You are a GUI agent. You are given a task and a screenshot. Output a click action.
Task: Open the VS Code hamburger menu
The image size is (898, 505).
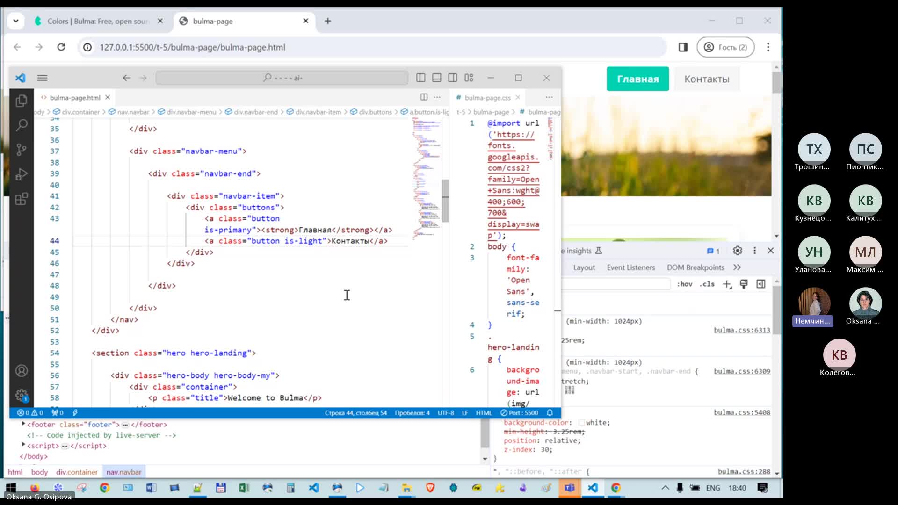point(42,78)
